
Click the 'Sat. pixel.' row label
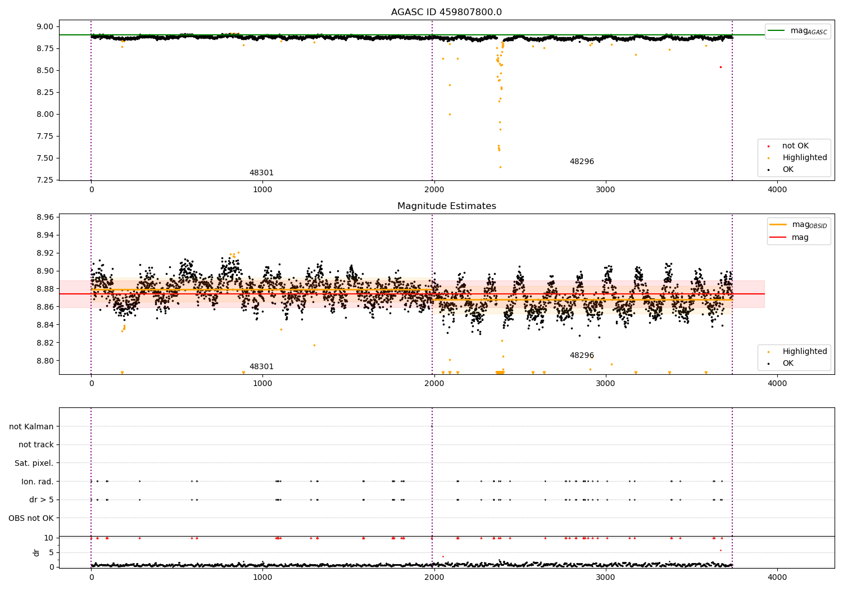click(34, 463)
